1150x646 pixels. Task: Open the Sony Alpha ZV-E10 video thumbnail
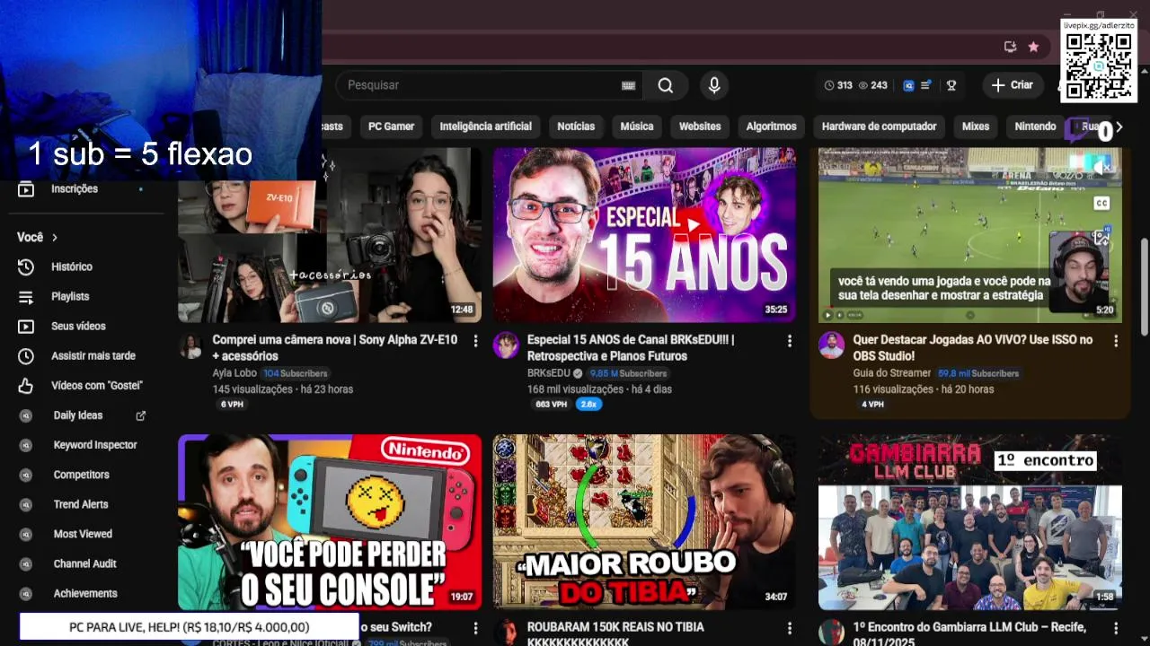point(330,235)
